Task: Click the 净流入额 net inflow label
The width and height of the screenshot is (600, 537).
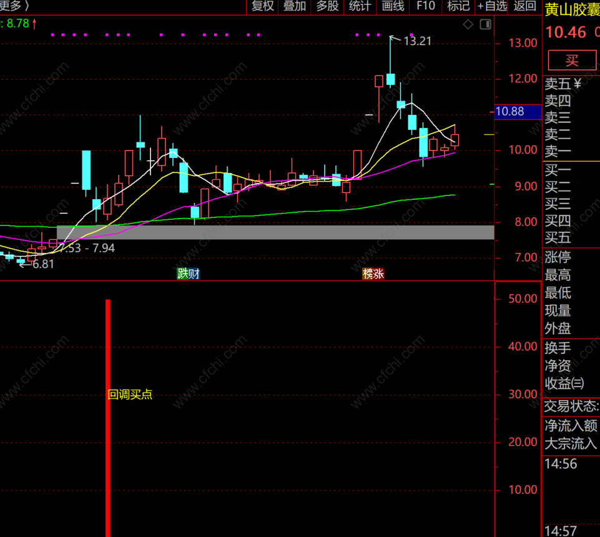Action: pyautogui.click(x=571, y=426)
